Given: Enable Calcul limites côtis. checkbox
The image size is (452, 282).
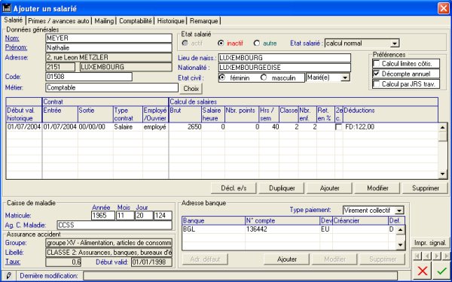Looking at the screenshot, I should [x=376, y=63].
